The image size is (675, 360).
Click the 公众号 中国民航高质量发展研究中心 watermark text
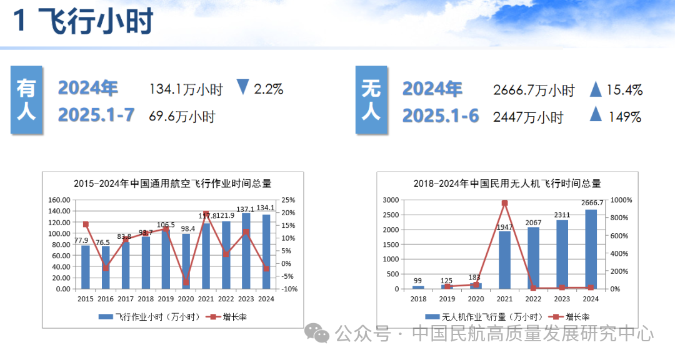pyautogui.click(x=494, y=334)
